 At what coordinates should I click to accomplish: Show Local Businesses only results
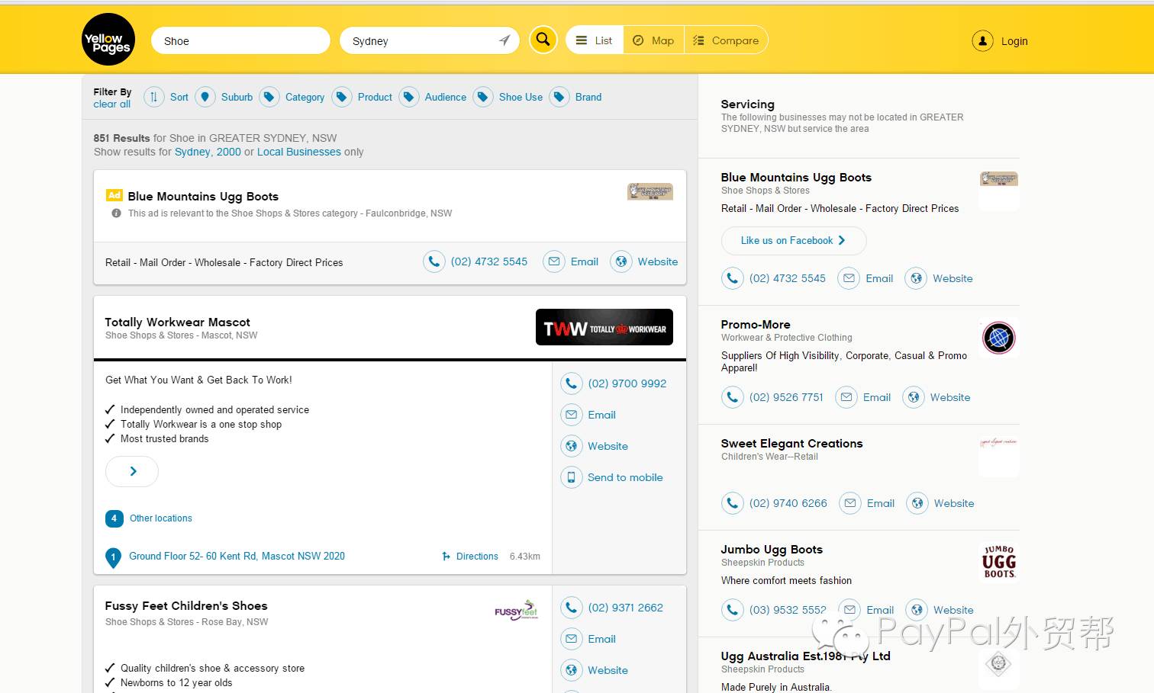[x=299, y=152]
